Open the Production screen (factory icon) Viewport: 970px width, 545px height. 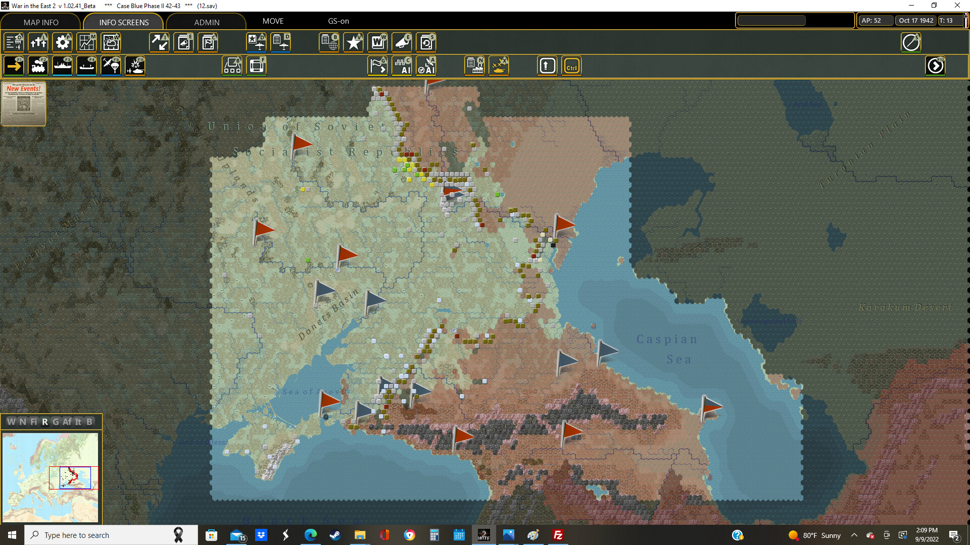point(474,65)
